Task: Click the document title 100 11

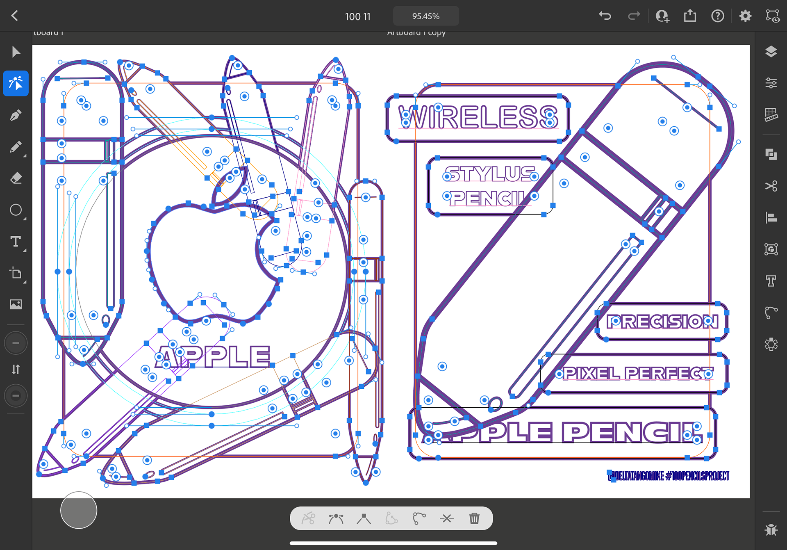Action: (x=357, y=16)
